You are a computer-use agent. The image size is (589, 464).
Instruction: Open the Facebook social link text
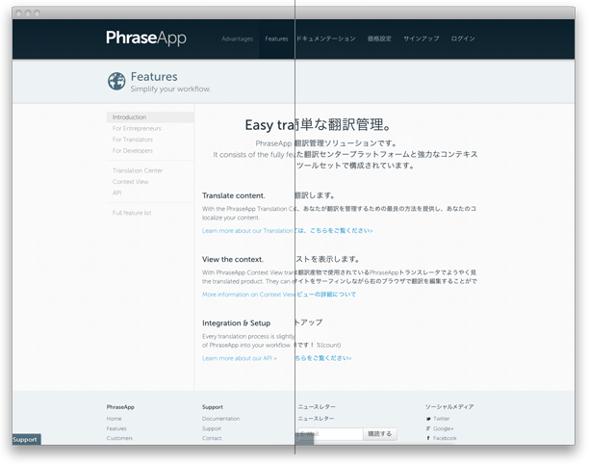[445, 438]
